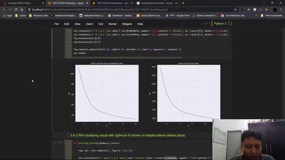Image resolution: width=285 pixels, height=160 pixels.
Task: Click the Trusted notebook indicator
Action: (x=207, y=24)
